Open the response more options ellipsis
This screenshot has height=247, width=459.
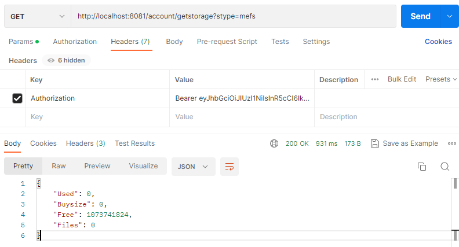pyautogui.click(x=451, y=143)
